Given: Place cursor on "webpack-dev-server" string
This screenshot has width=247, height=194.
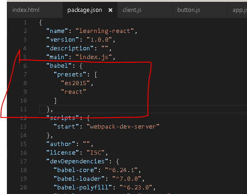Looking at the screenshot, I should (123, 126).
